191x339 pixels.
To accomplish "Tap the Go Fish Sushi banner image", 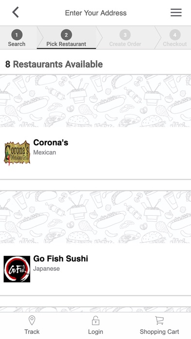I will pyautogui.click(x=95, y=217).
